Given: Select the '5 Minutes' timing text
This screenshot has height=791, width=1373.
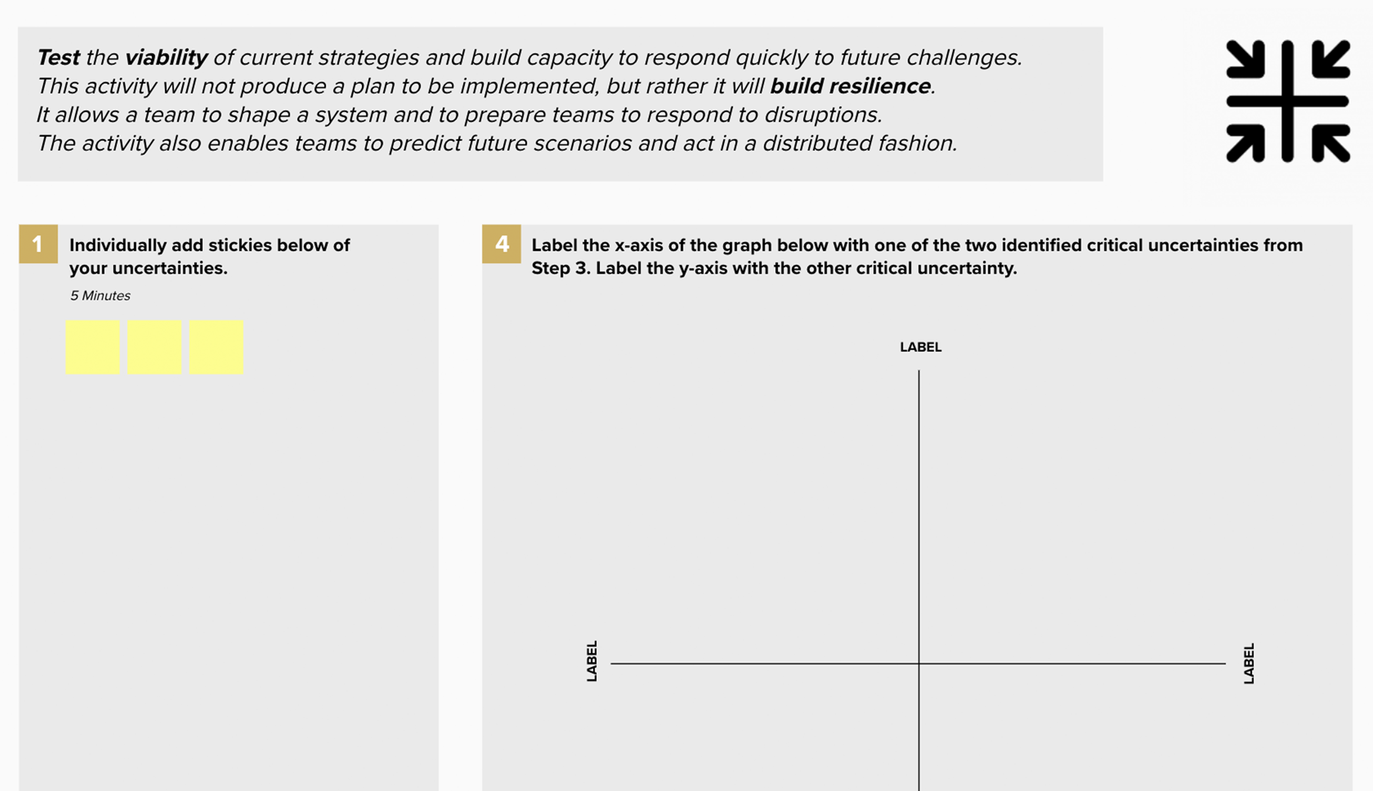Looking at the screenshot, I should [101, 295].
